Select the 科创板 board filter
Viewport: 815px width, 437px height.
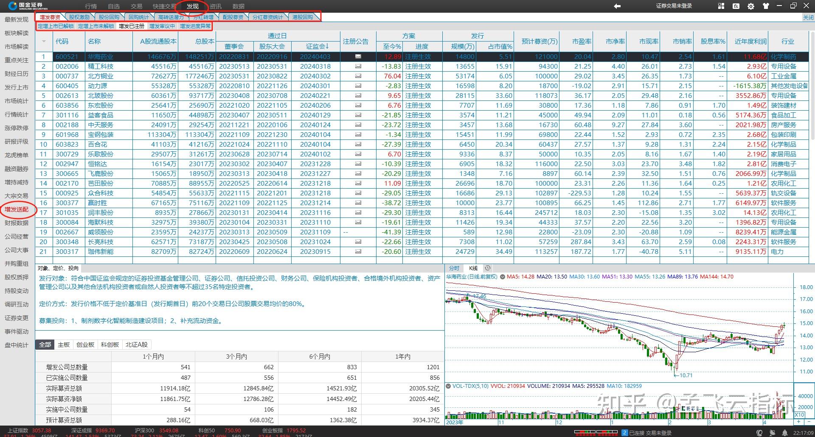coord(110,345)
